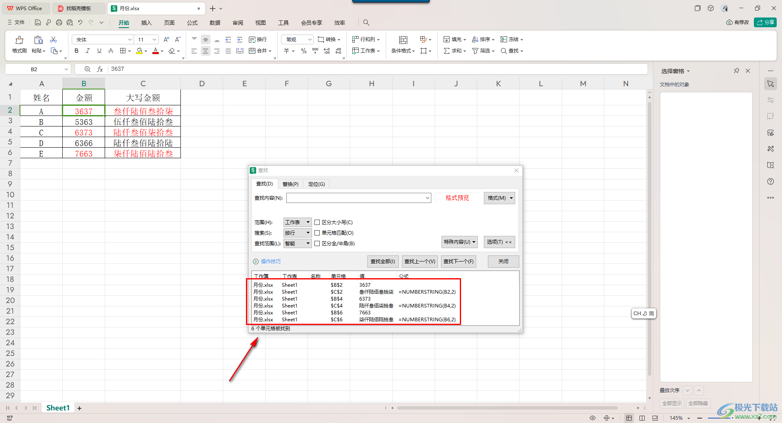Add a new sheet with plus icon
This screenshot has width=782, height=423.
click(x=79, y=408)
